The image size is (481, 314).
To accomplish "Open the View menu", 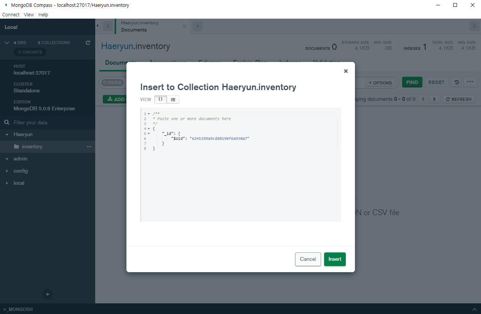I will 29,14.
